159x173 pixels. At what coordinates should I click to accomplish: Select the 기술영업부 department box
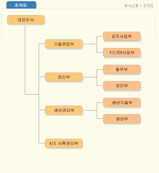64,44
